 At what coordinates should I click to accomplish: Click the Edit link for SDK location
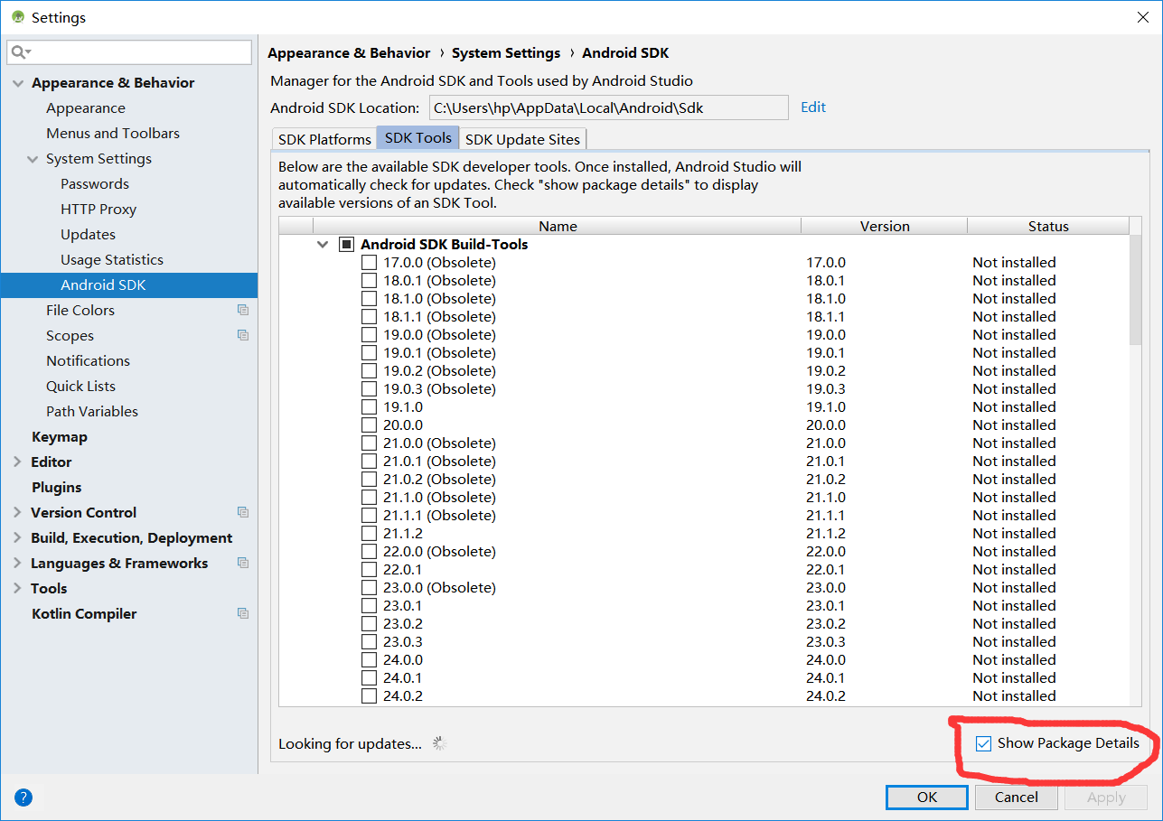(813, 107)
